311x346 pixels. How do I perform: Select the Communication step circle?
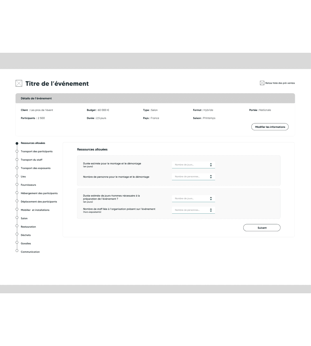[17, 251]
